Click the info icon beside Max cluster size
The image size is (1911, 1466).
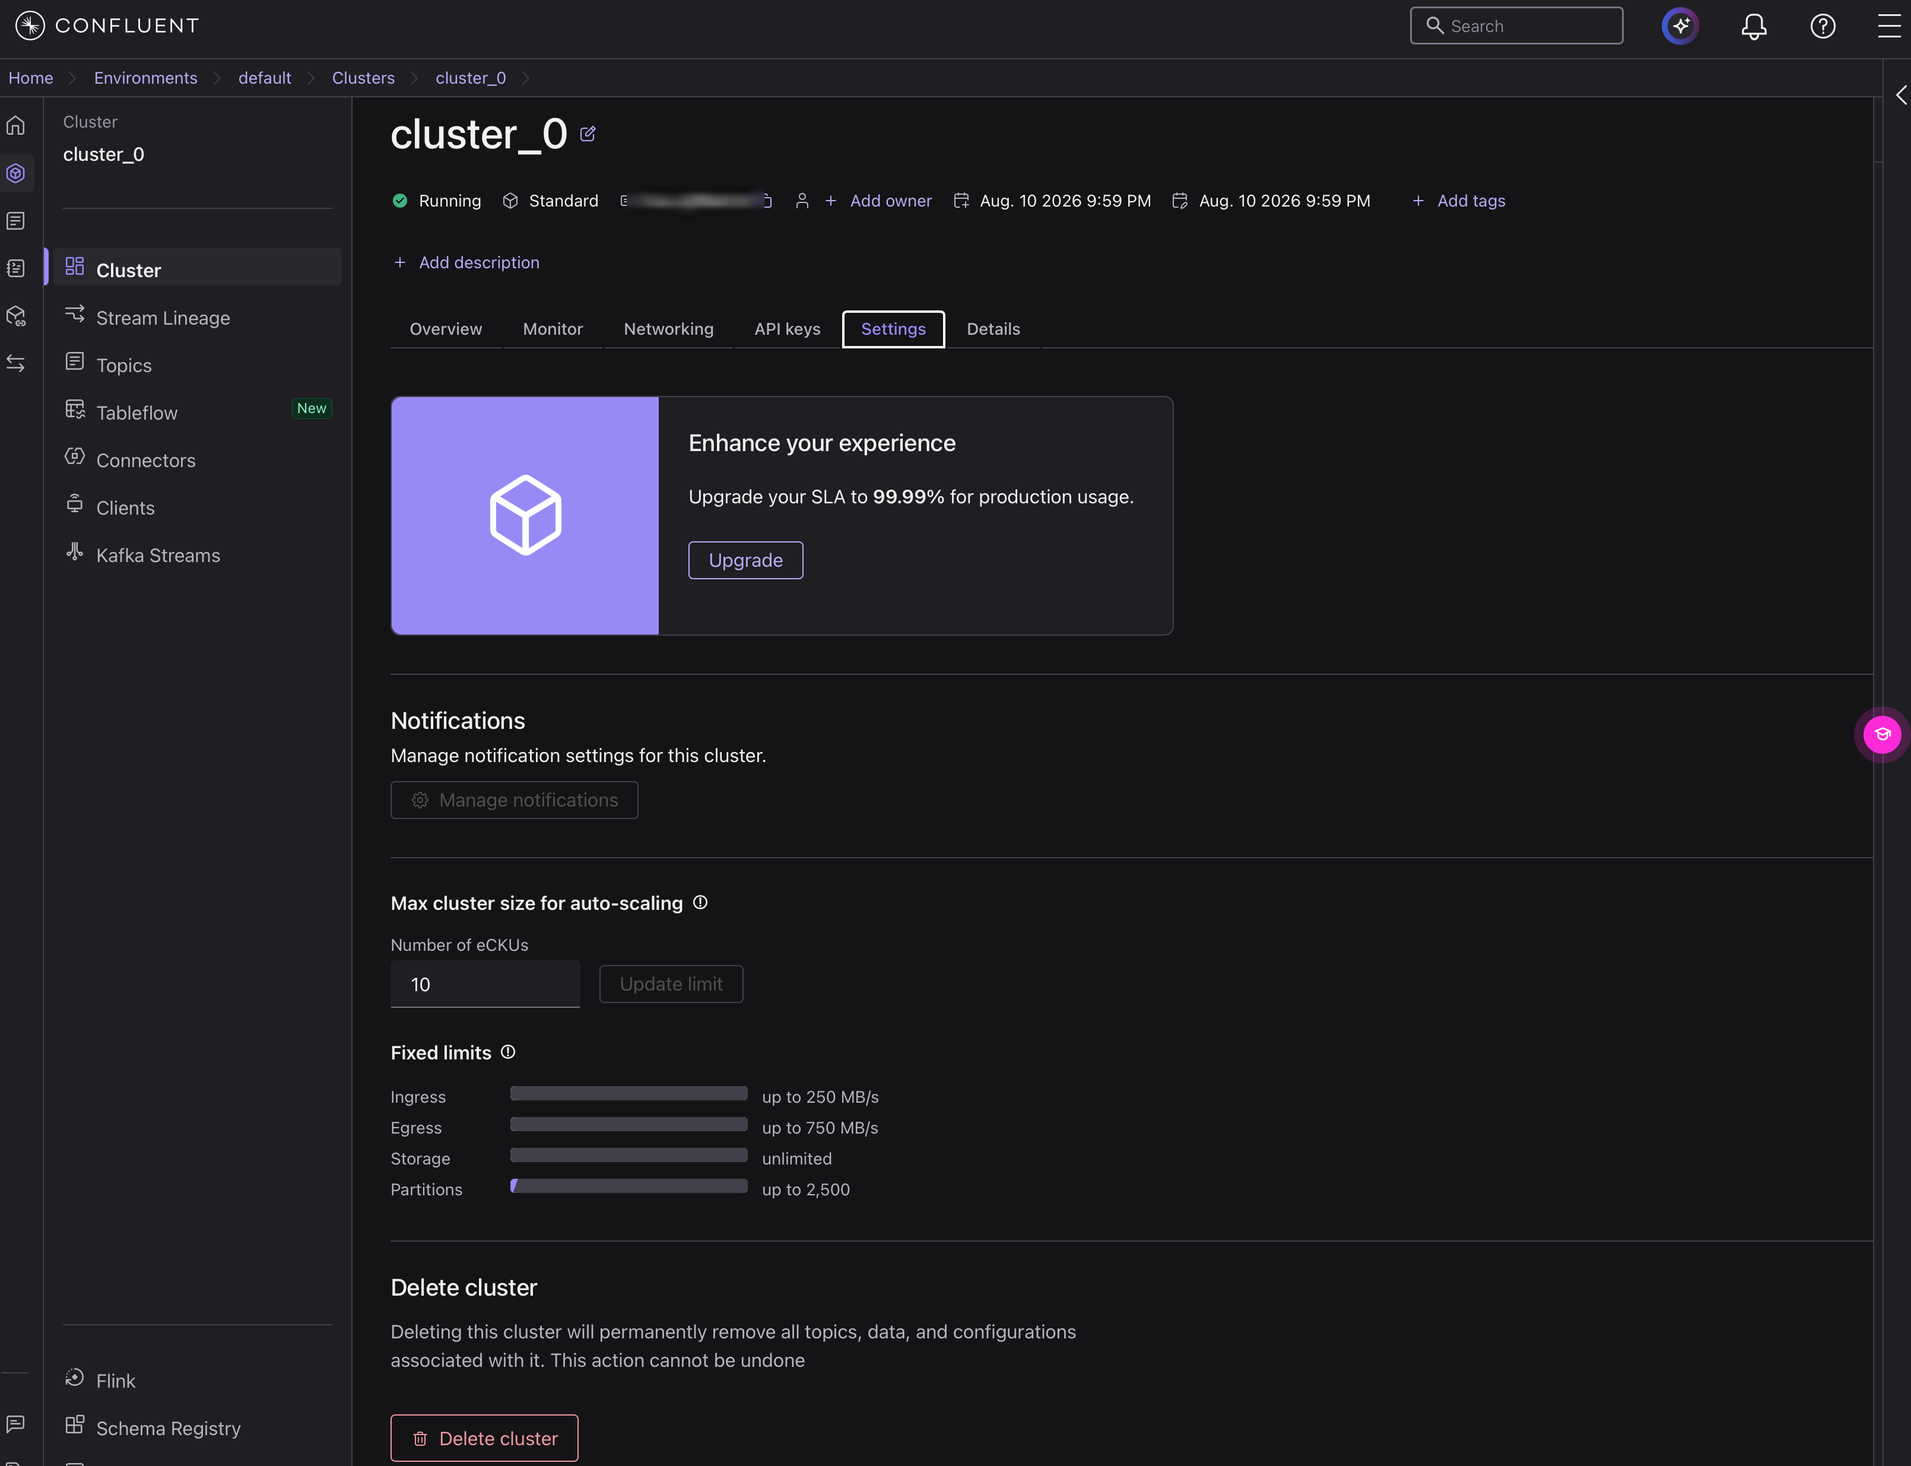(x=700, y=902)
